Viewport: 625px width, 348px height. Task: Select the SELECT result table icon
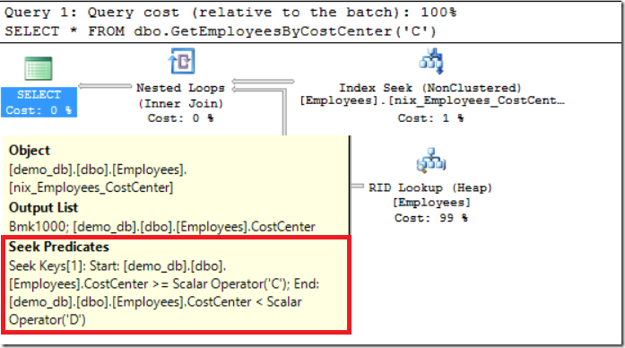tap(39, 68)
